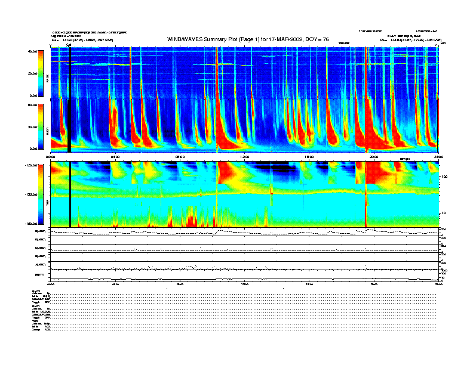Click the 24:00 tick under RAD1 spectrogram
The image size is (473, 365).
(x=438, y=157)
